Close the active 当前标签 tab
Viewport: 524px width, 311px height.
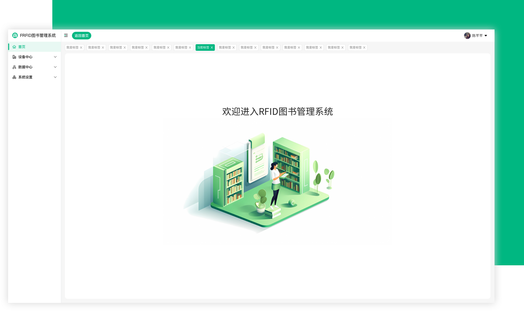click(212, 48)
